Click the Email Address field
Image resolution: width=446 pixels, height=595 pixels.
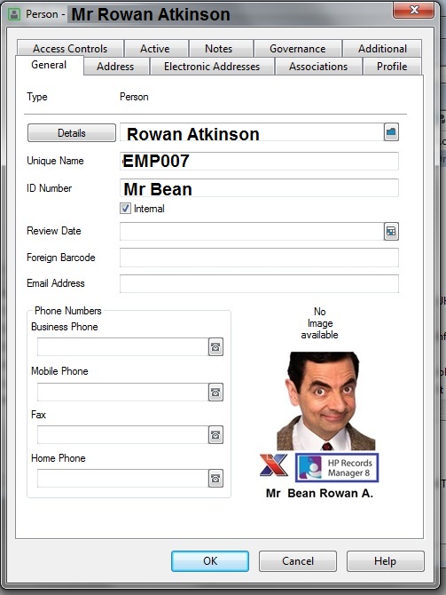coord(259,284)
